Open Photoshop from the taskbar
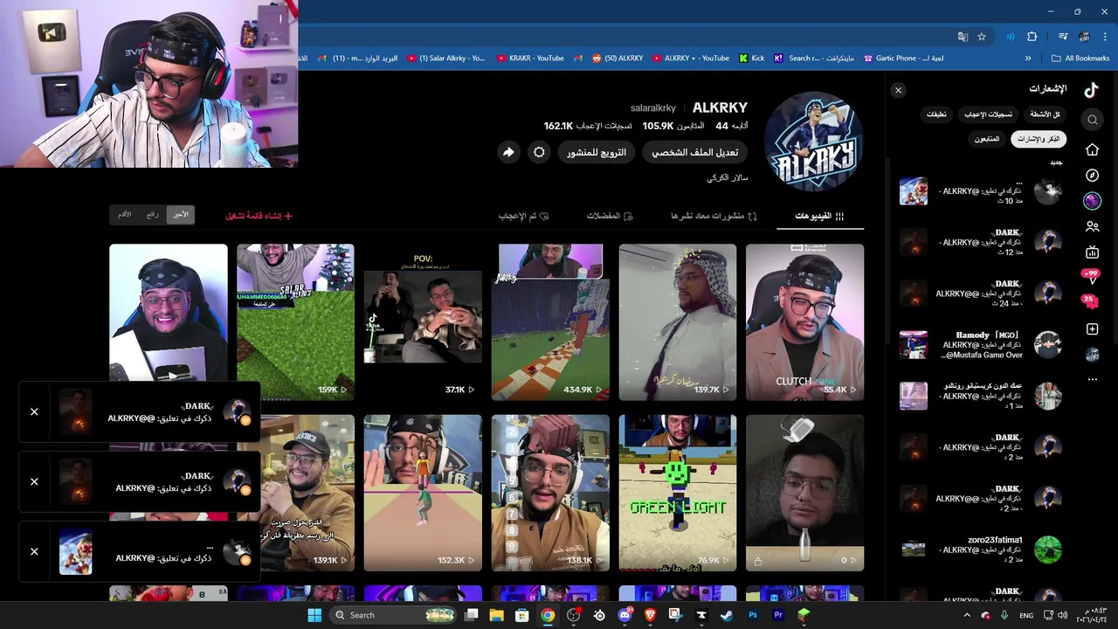The width and height of the screenshot is (1118, 629). pyautogui.click(x=752, y=615)
